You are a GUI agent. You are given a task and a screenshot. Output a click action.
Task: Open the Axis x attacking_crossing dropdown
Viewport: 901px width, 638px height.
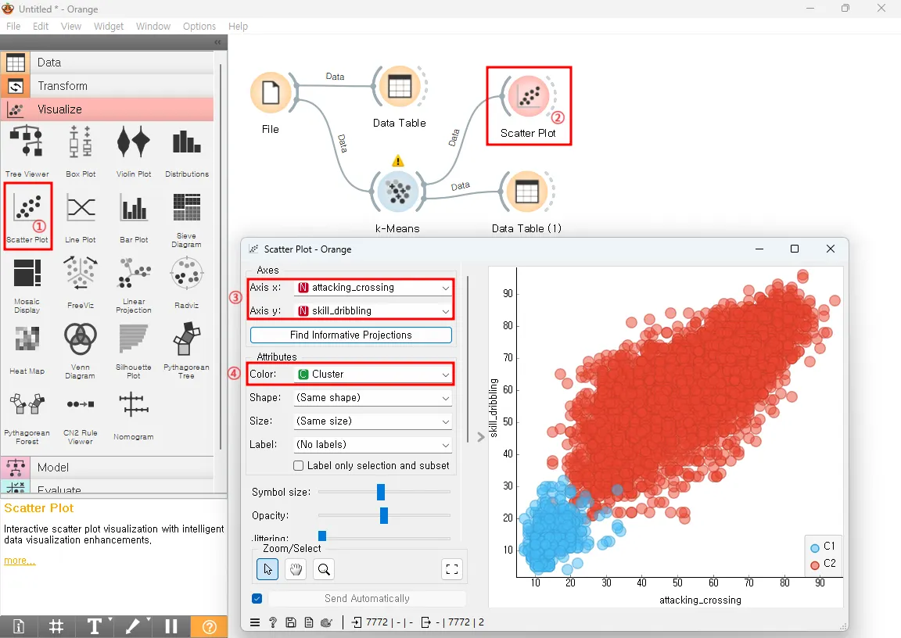coord(373,287)
